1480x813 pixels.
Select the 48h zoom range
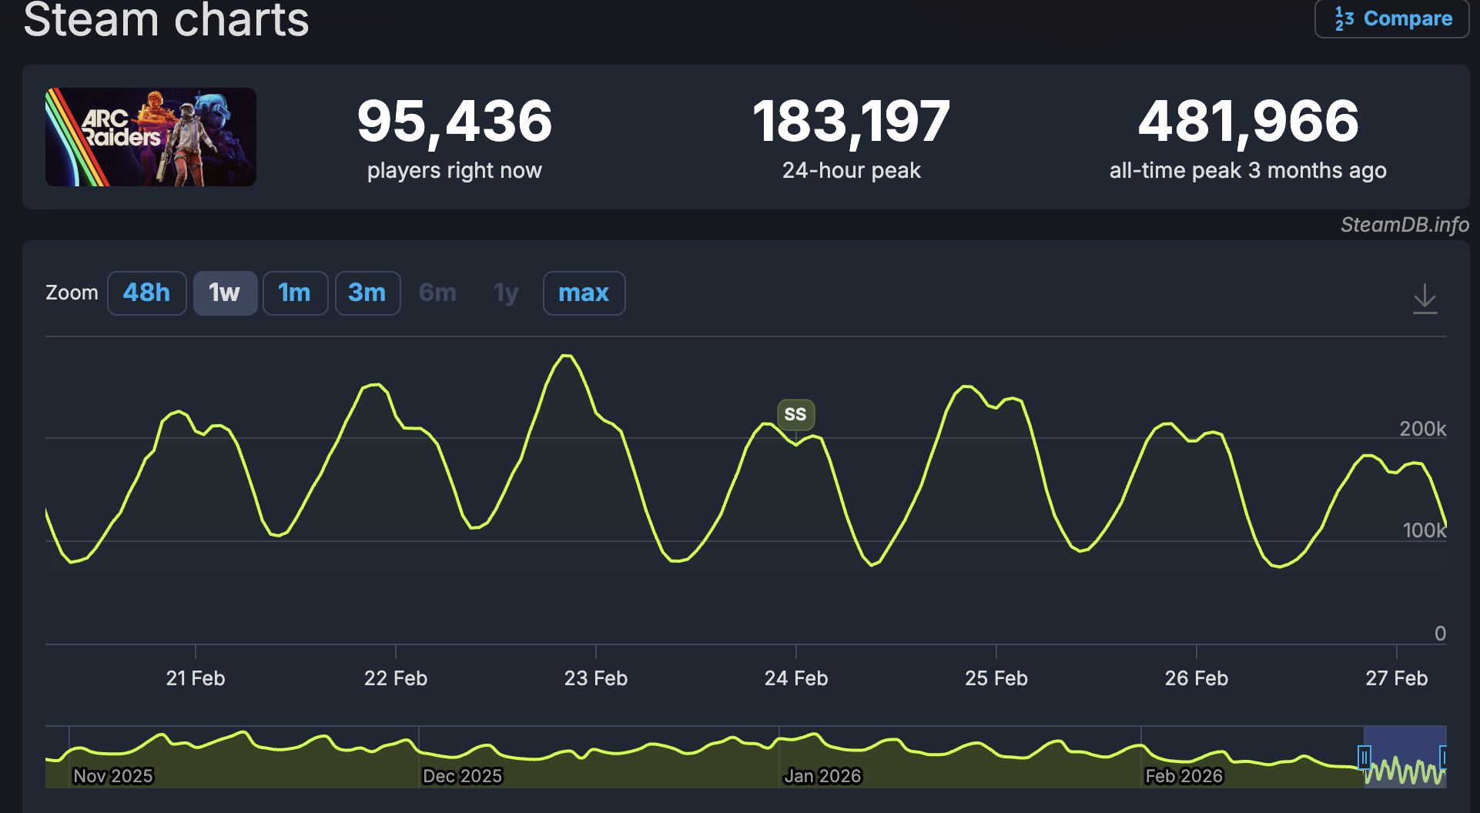[146, 293]
